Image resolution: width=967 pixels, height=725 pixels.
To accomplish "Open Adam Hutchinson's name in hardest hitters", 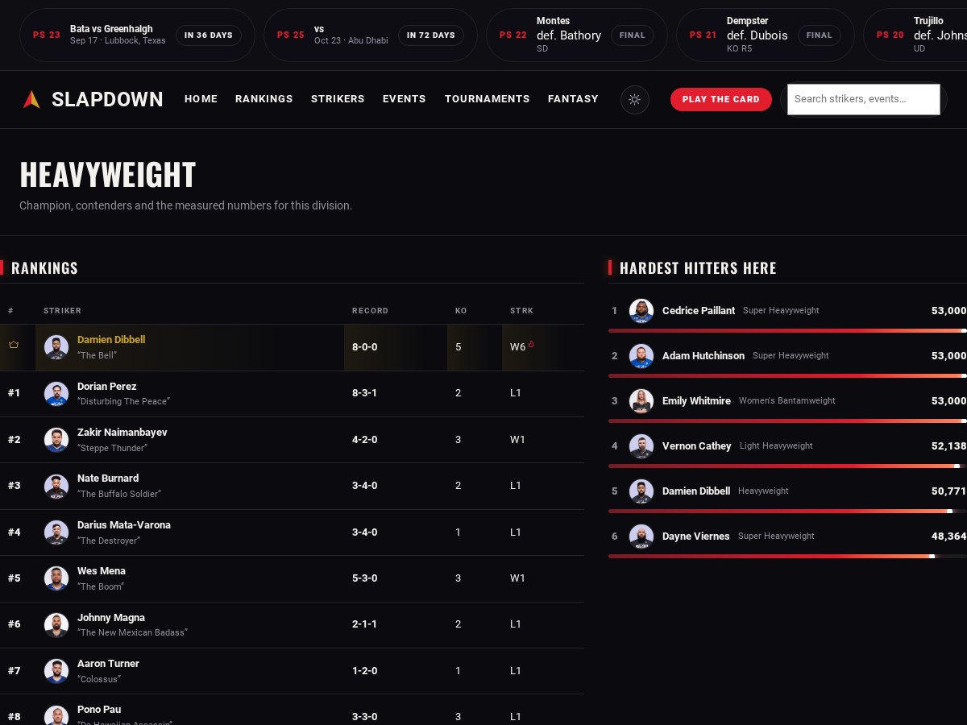I will pos(703,356).
